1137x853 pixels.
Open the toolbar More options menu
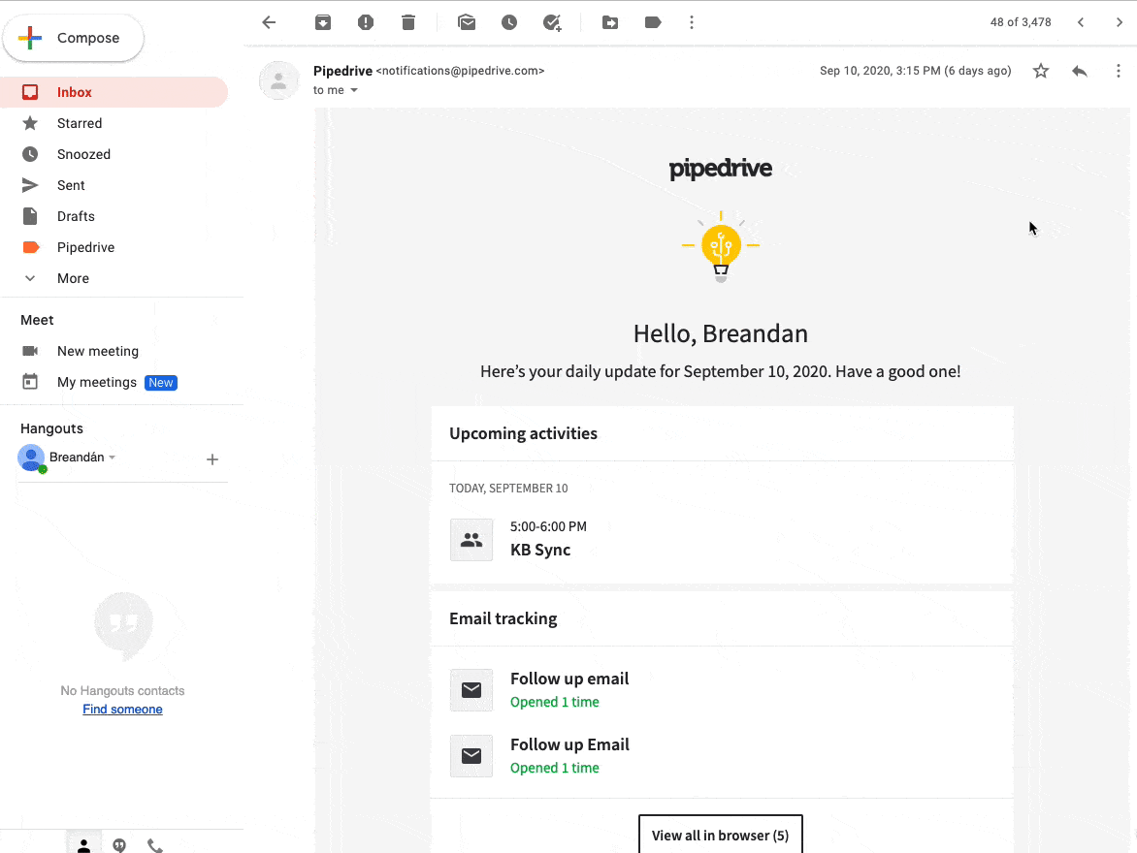tap(692, 22)
